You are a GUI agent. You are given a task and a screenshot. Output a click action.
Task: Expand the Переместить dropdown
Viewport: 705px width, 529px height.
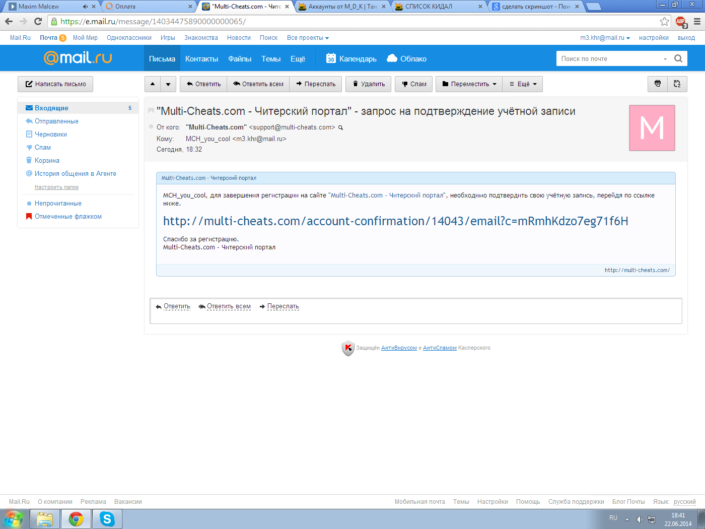pos(469,84)
